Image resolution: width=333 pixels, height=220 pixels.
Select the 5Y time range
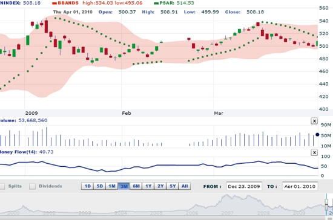173,186
